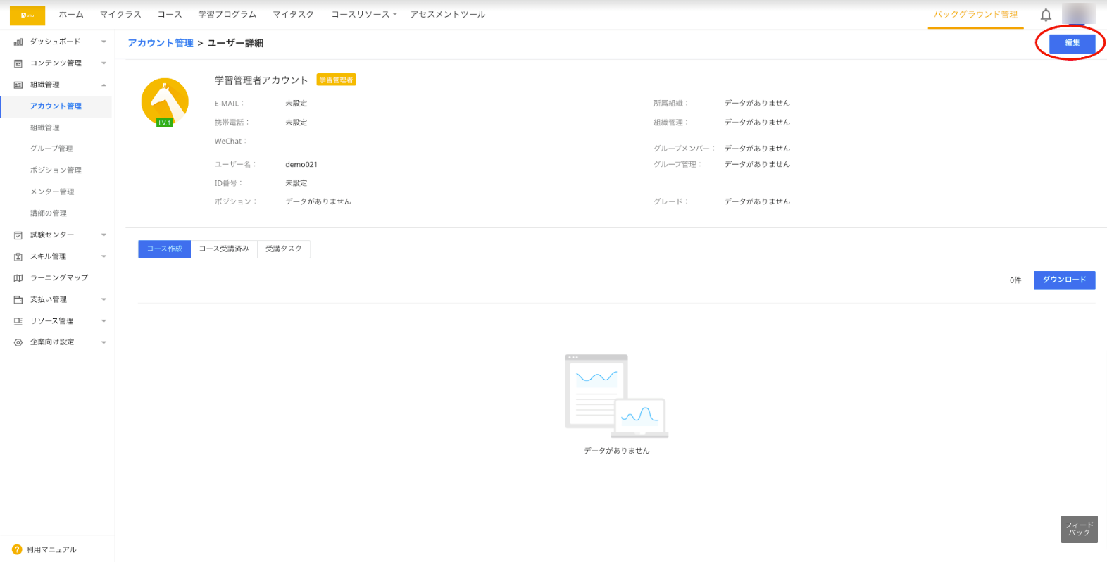Screen dimensions: 1107x562
Task: Click the 企業向け設定 gear icon
Action: click(x=18, y=342)
